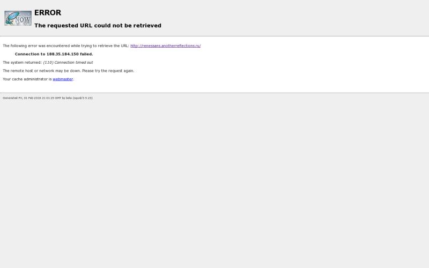The height and width of the screenshot is (268, 429).
Task: Select the italic "(110) Connection timed out" text
Action: coord(68,63)
